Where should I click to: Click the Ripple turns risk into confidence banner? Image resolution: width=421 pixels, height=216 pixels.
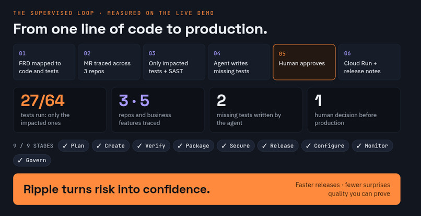pyautogui.click(x=207, y=189)
